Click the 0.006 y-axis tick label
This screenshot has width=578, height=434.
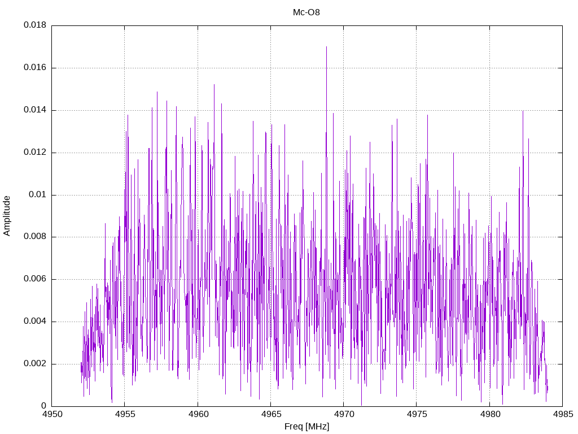point(35,279)
